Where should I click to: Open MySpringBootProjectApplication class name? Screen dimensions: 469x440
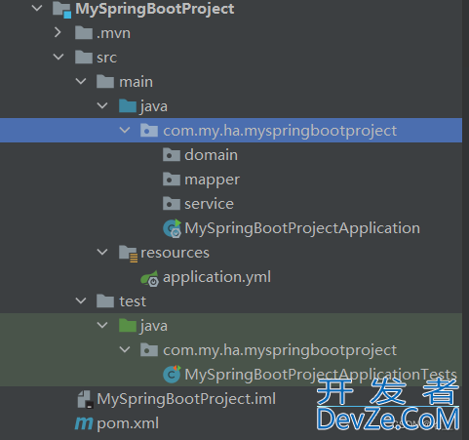[x=302, y=228]
